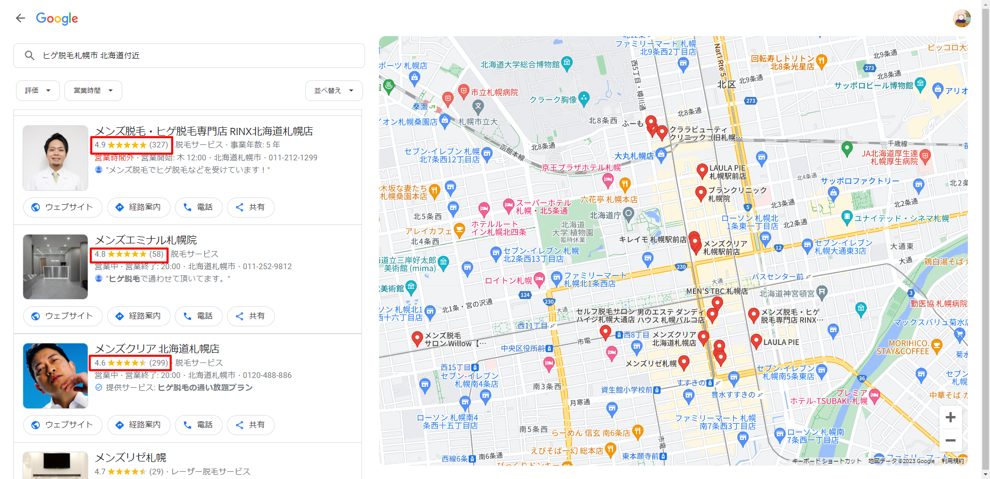Screen dimensions: 990x479
Task: Click the メンズエミナル interior photo thumbnail
Action: 56,267
